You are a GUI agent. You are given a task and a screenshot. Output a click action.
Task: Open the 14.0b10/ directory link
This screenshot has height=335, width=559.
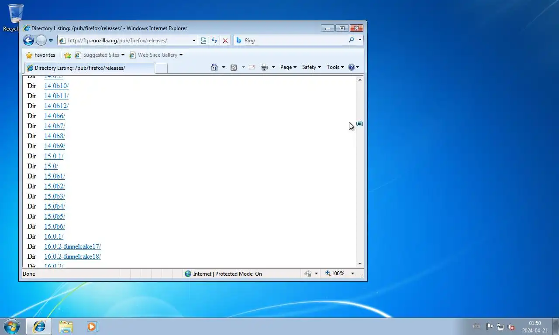[x=56, y=86]
